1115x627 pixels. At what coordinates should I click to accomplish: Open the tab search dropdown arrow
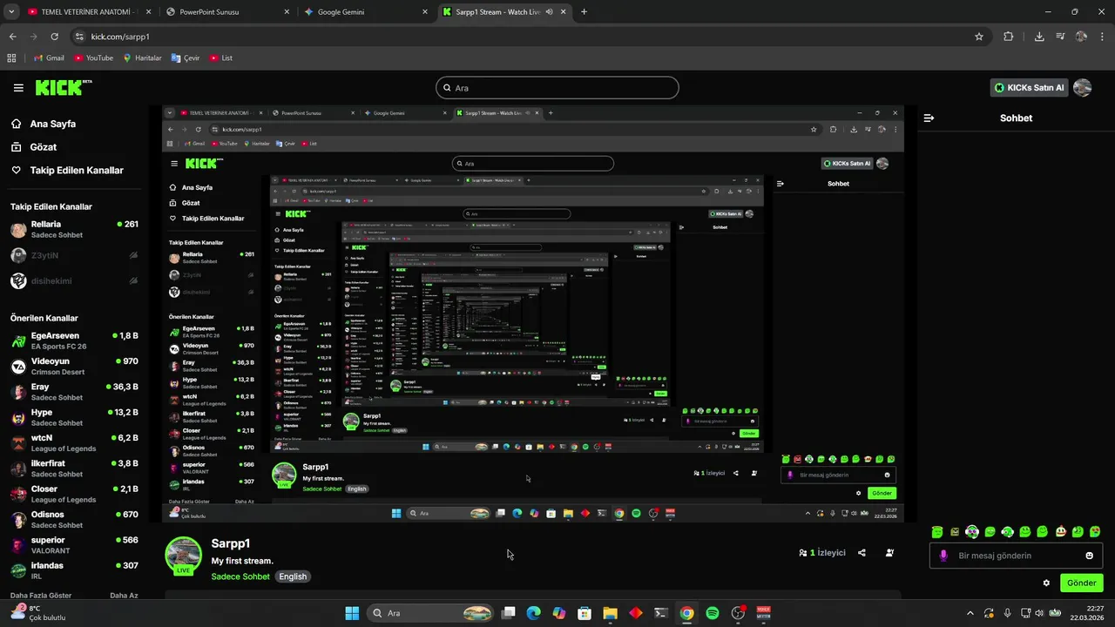click(x=11, y=12)
